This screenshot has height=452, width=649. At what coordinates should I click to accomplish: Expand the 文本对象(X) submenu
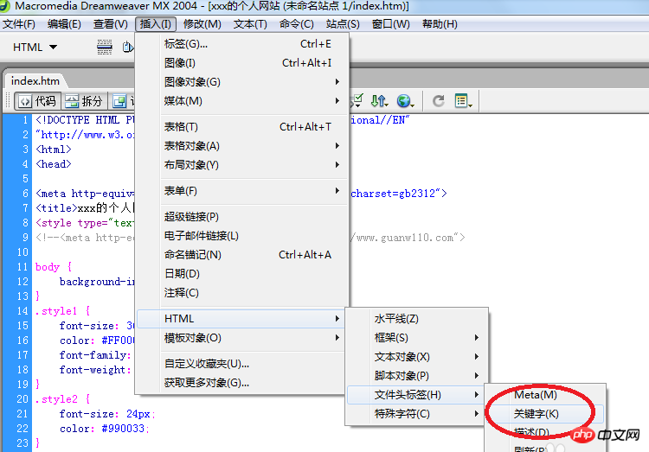coord(417,357)
